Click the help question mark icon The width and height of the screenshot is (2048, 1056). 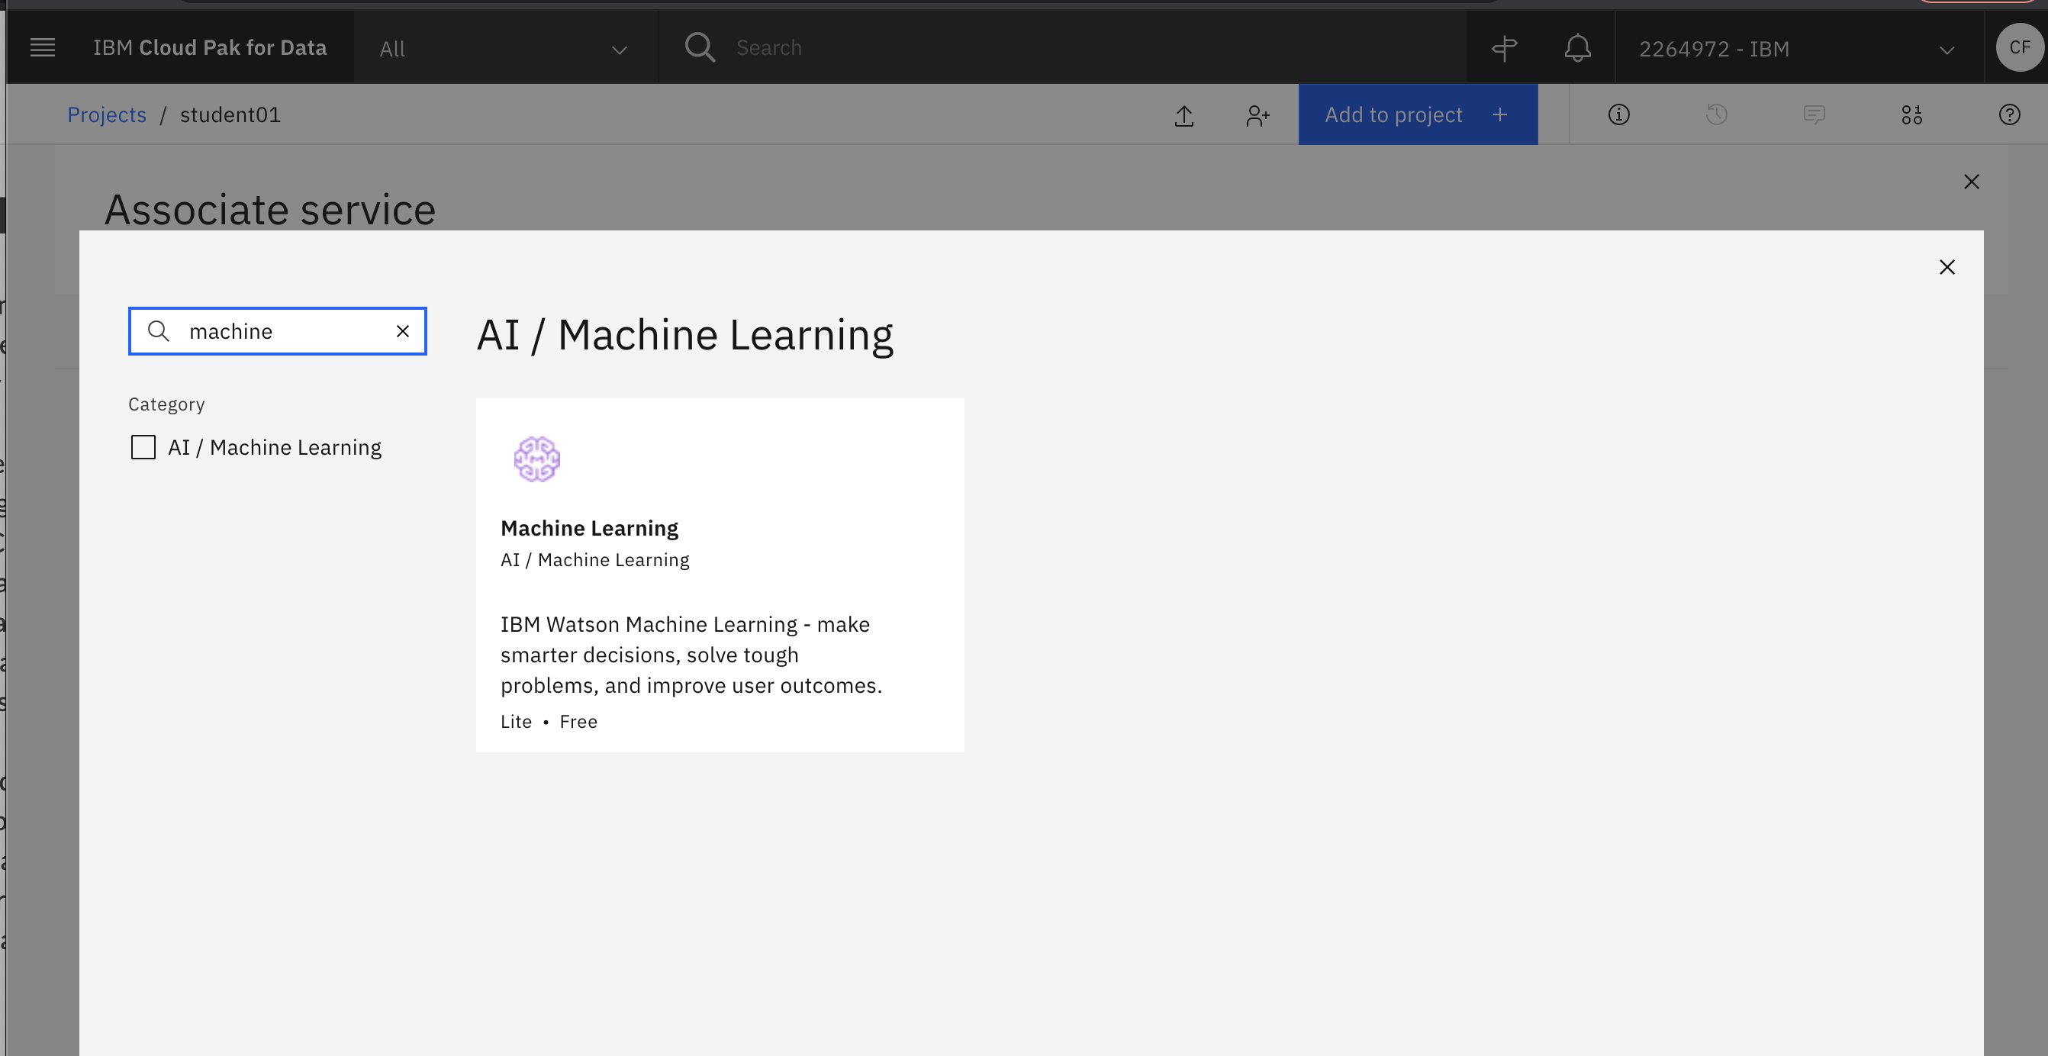coord(2009,115)
